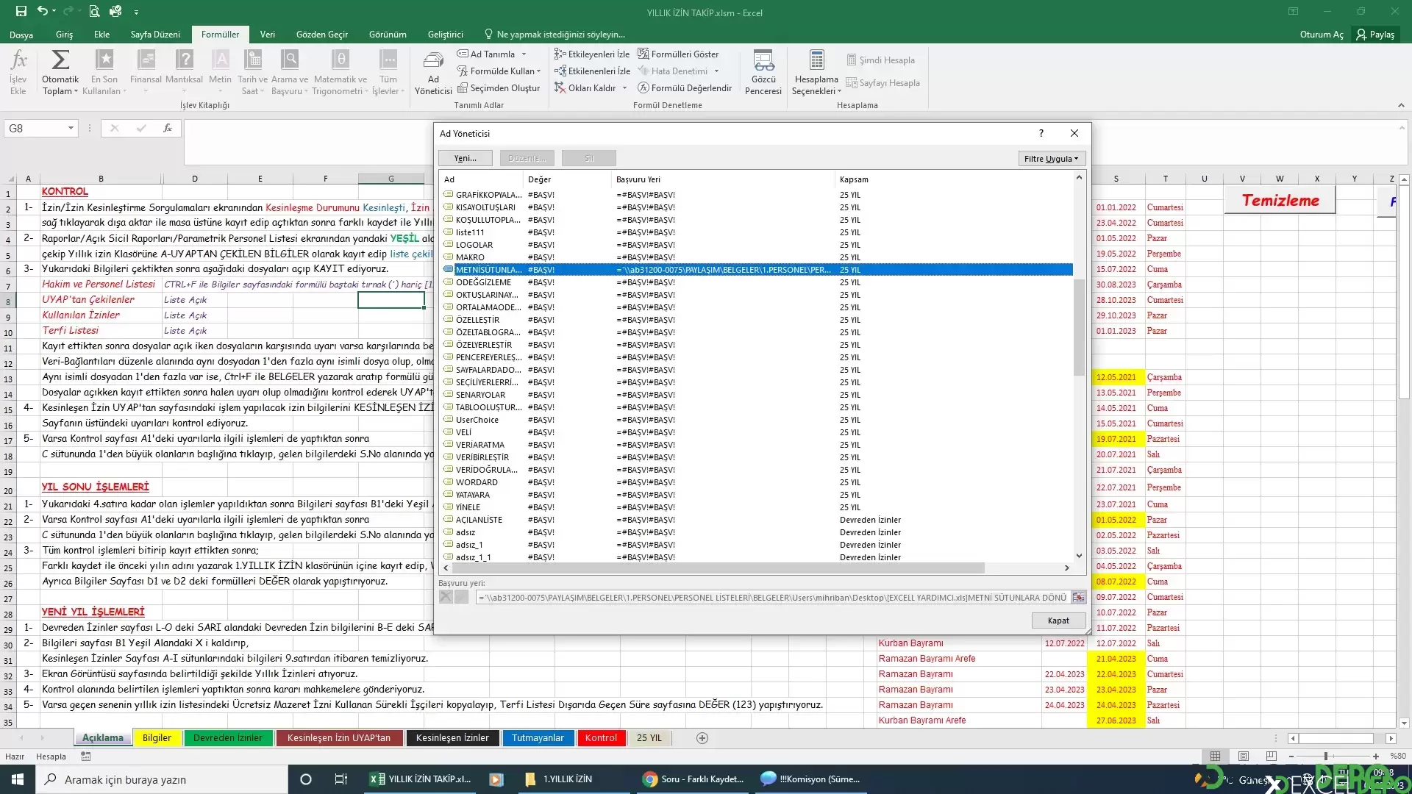Viewport: 1412px width, 794px height.
Task: Open Windows Start button
Action: (x=18, y=779)
